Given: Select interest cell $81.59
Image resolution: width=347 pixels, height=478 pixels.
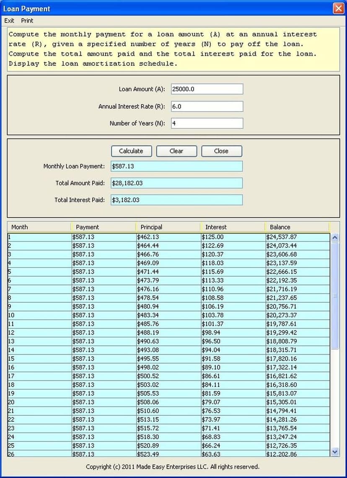Looking at the screenshot, I should 233,393.
